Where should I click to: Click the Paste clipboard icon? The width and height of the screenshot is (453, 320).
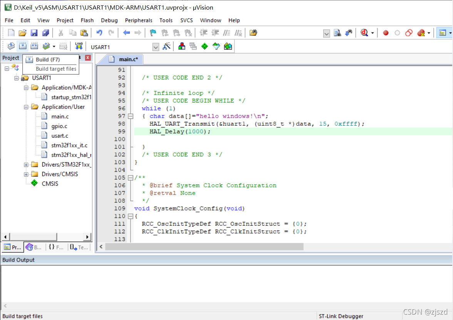[x=84, y=33]
